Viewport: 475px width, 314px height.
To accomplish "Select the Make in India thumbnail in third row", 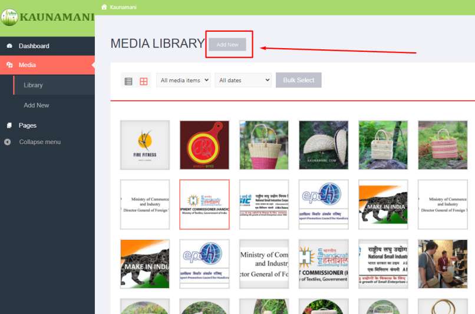I will (x=145, y=264).
